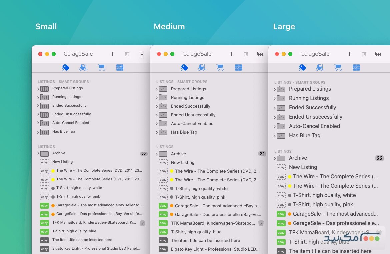Click the add (+) button in Small window
Screen dimensions: 390x254
pos(113,54)
